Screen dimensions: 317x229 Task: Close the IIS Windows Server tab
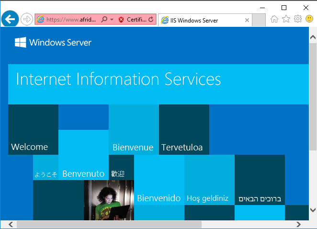pos(247,20)
